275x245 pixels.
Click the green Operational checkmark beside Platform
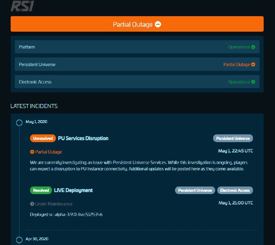click(x=254, y=47)
